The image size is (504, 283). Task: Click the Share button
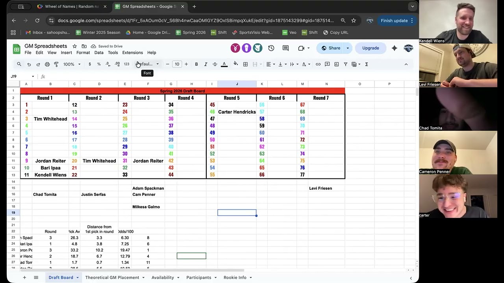pos(331,48)
